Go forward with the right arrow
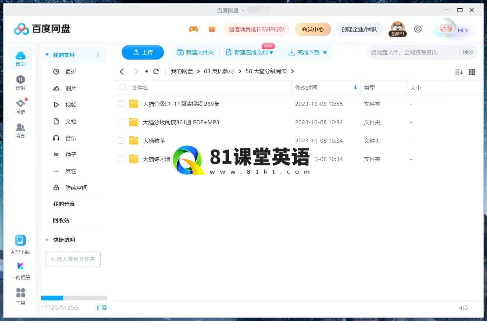The width and height of the screenshot is (487, 321). tap(136, 71)
